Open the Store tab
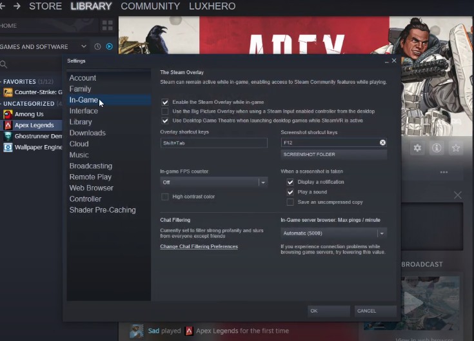 click(45, 6)
